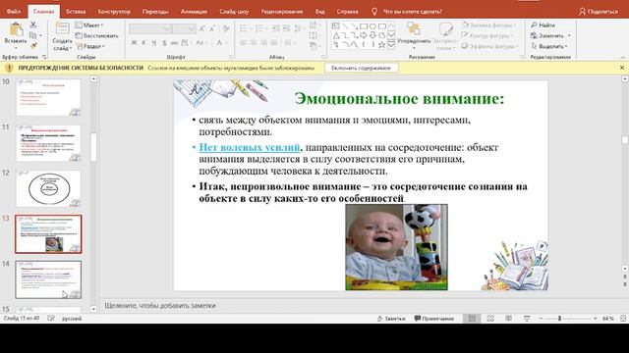Select the five-point star shape
Image resolution: width=629 pixels, height=353 pixels.
click(381, 45)
